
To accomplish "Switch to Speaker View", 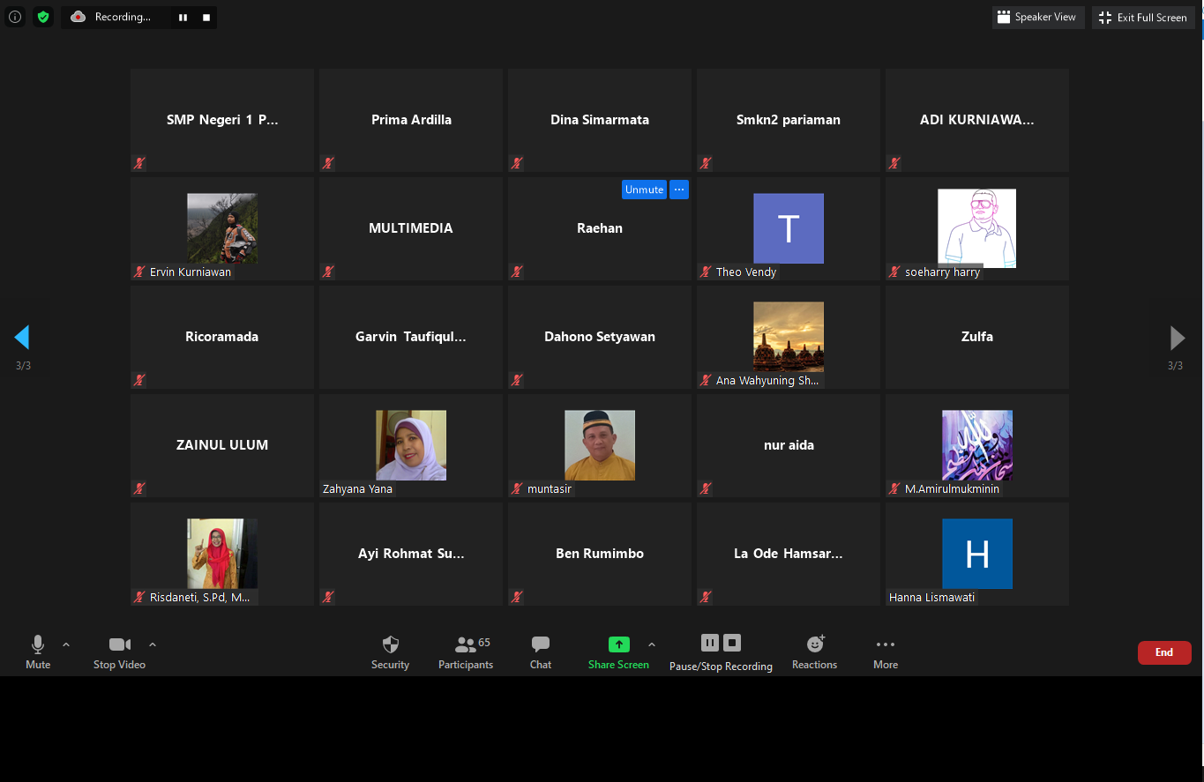I will (x=1037, y=18).
